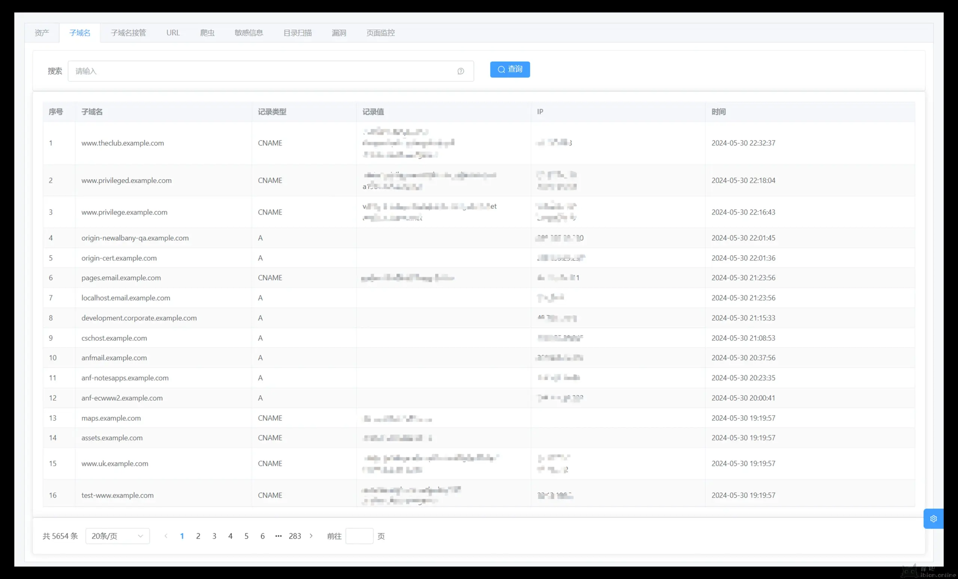
Task: Go to next page arrow
Action: (311, 536)
